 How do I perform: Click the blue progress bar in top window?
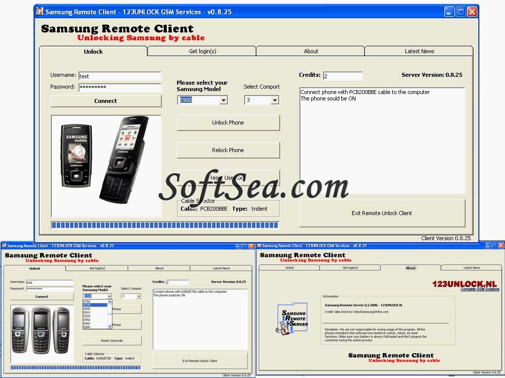tap(165, 225)
